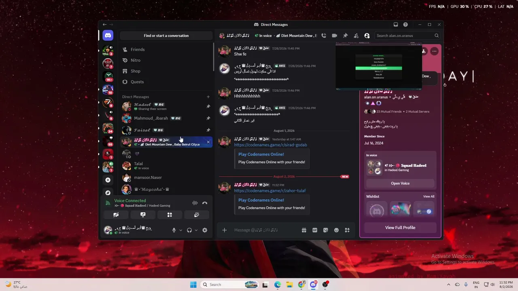Open the codenames sirad-godab link
This screenshot has width=518, height=291.
click(270, 145)
